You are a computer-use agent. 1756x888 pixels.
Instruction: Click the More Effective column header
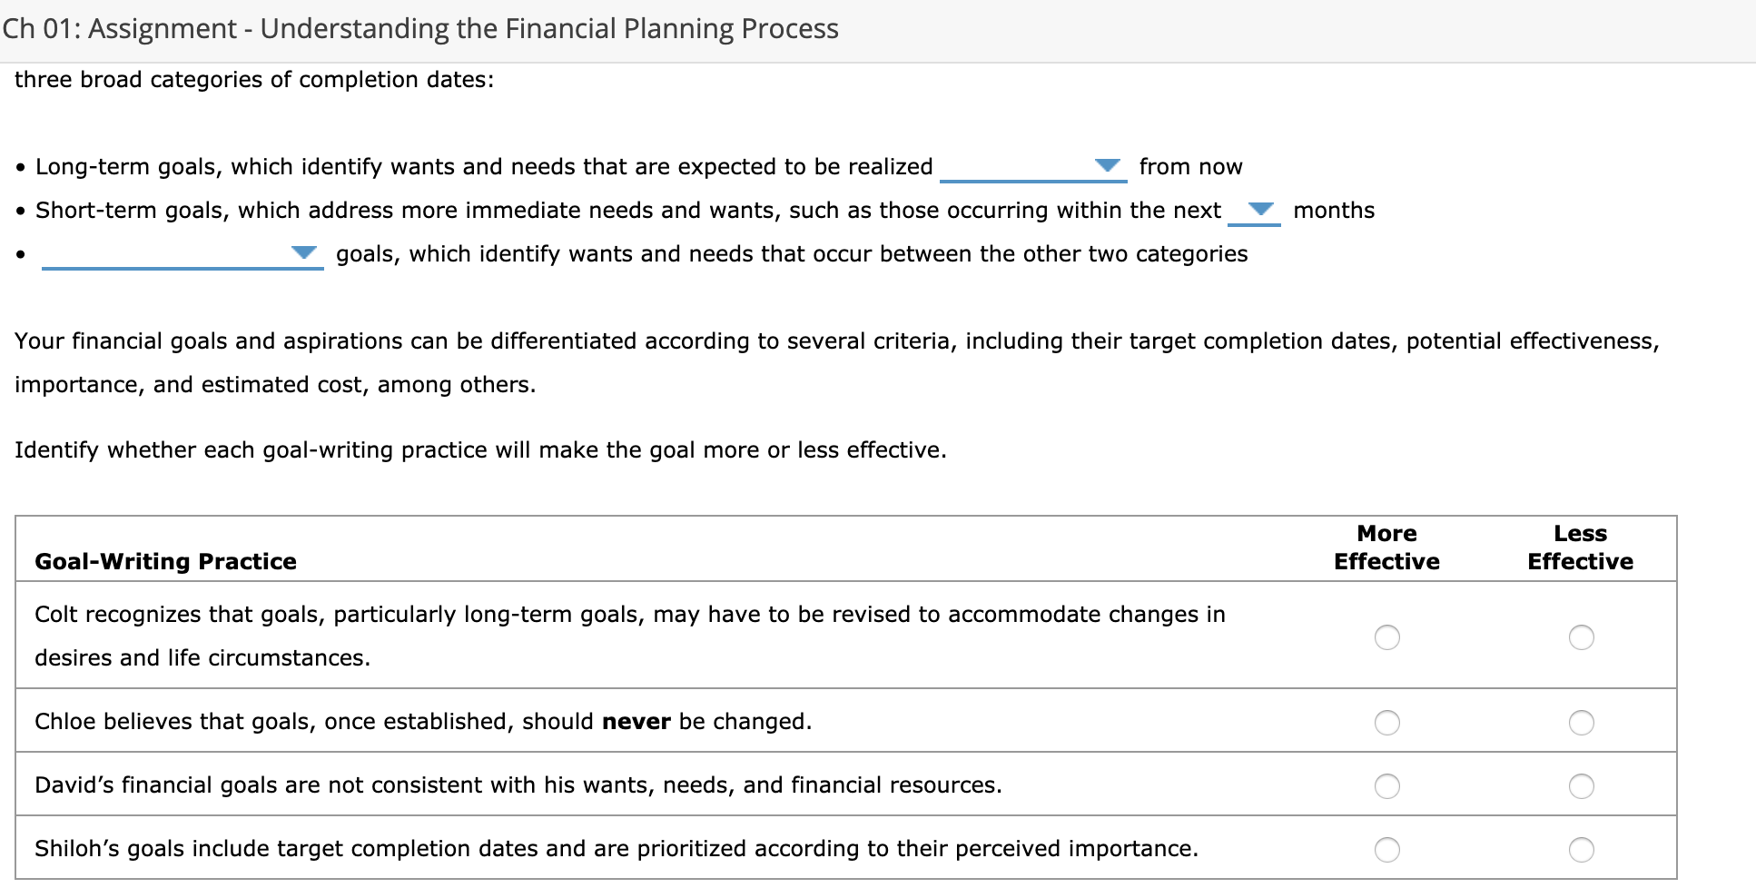pos(1386,547)
